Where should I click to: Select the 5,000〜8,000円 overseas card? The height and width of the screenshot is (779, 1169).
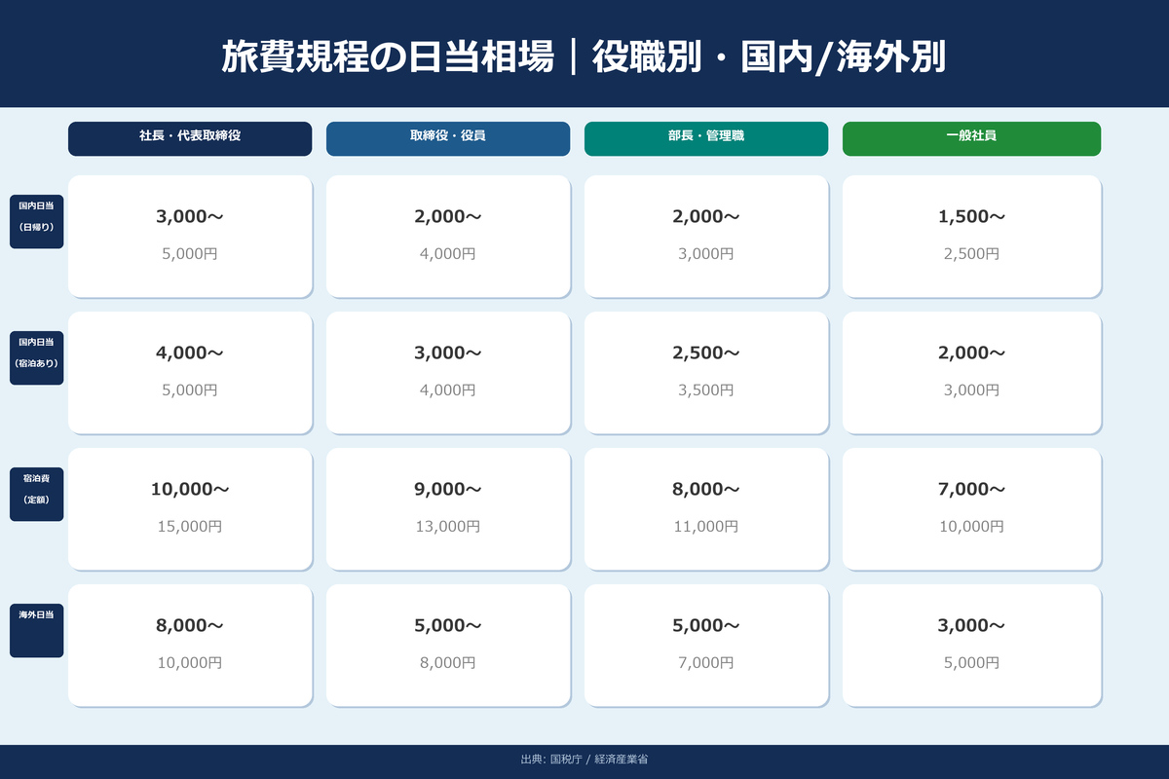[x=448, y=645]
